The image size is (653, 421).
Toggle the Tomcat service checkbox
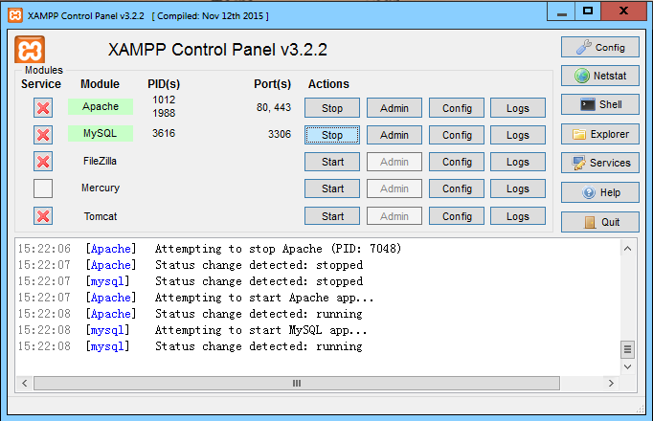[43, 216]
